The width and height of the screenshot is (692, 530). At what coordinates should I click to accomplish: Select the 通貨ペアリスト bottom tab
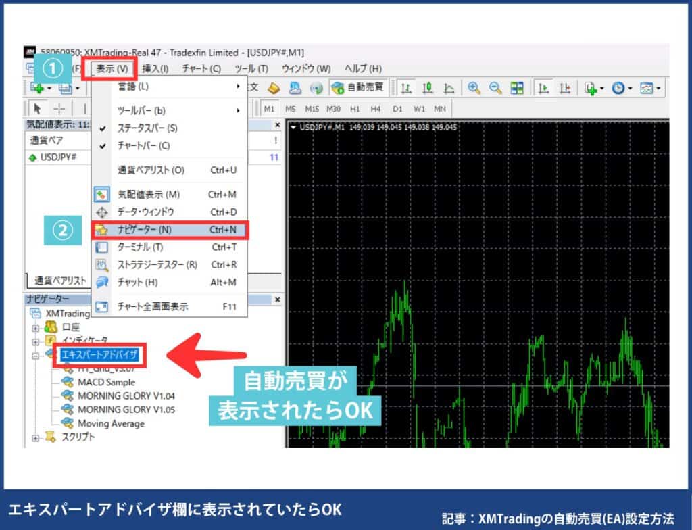60,281
